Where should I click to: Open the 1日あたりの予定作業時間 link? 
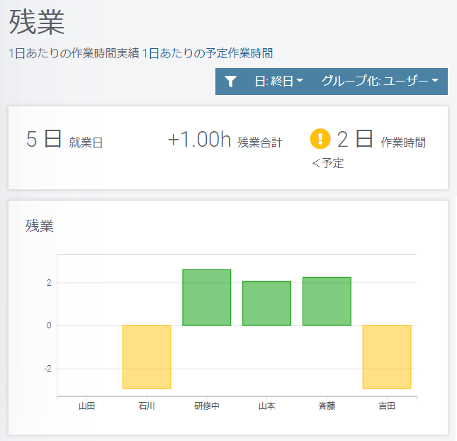point(208,53)
